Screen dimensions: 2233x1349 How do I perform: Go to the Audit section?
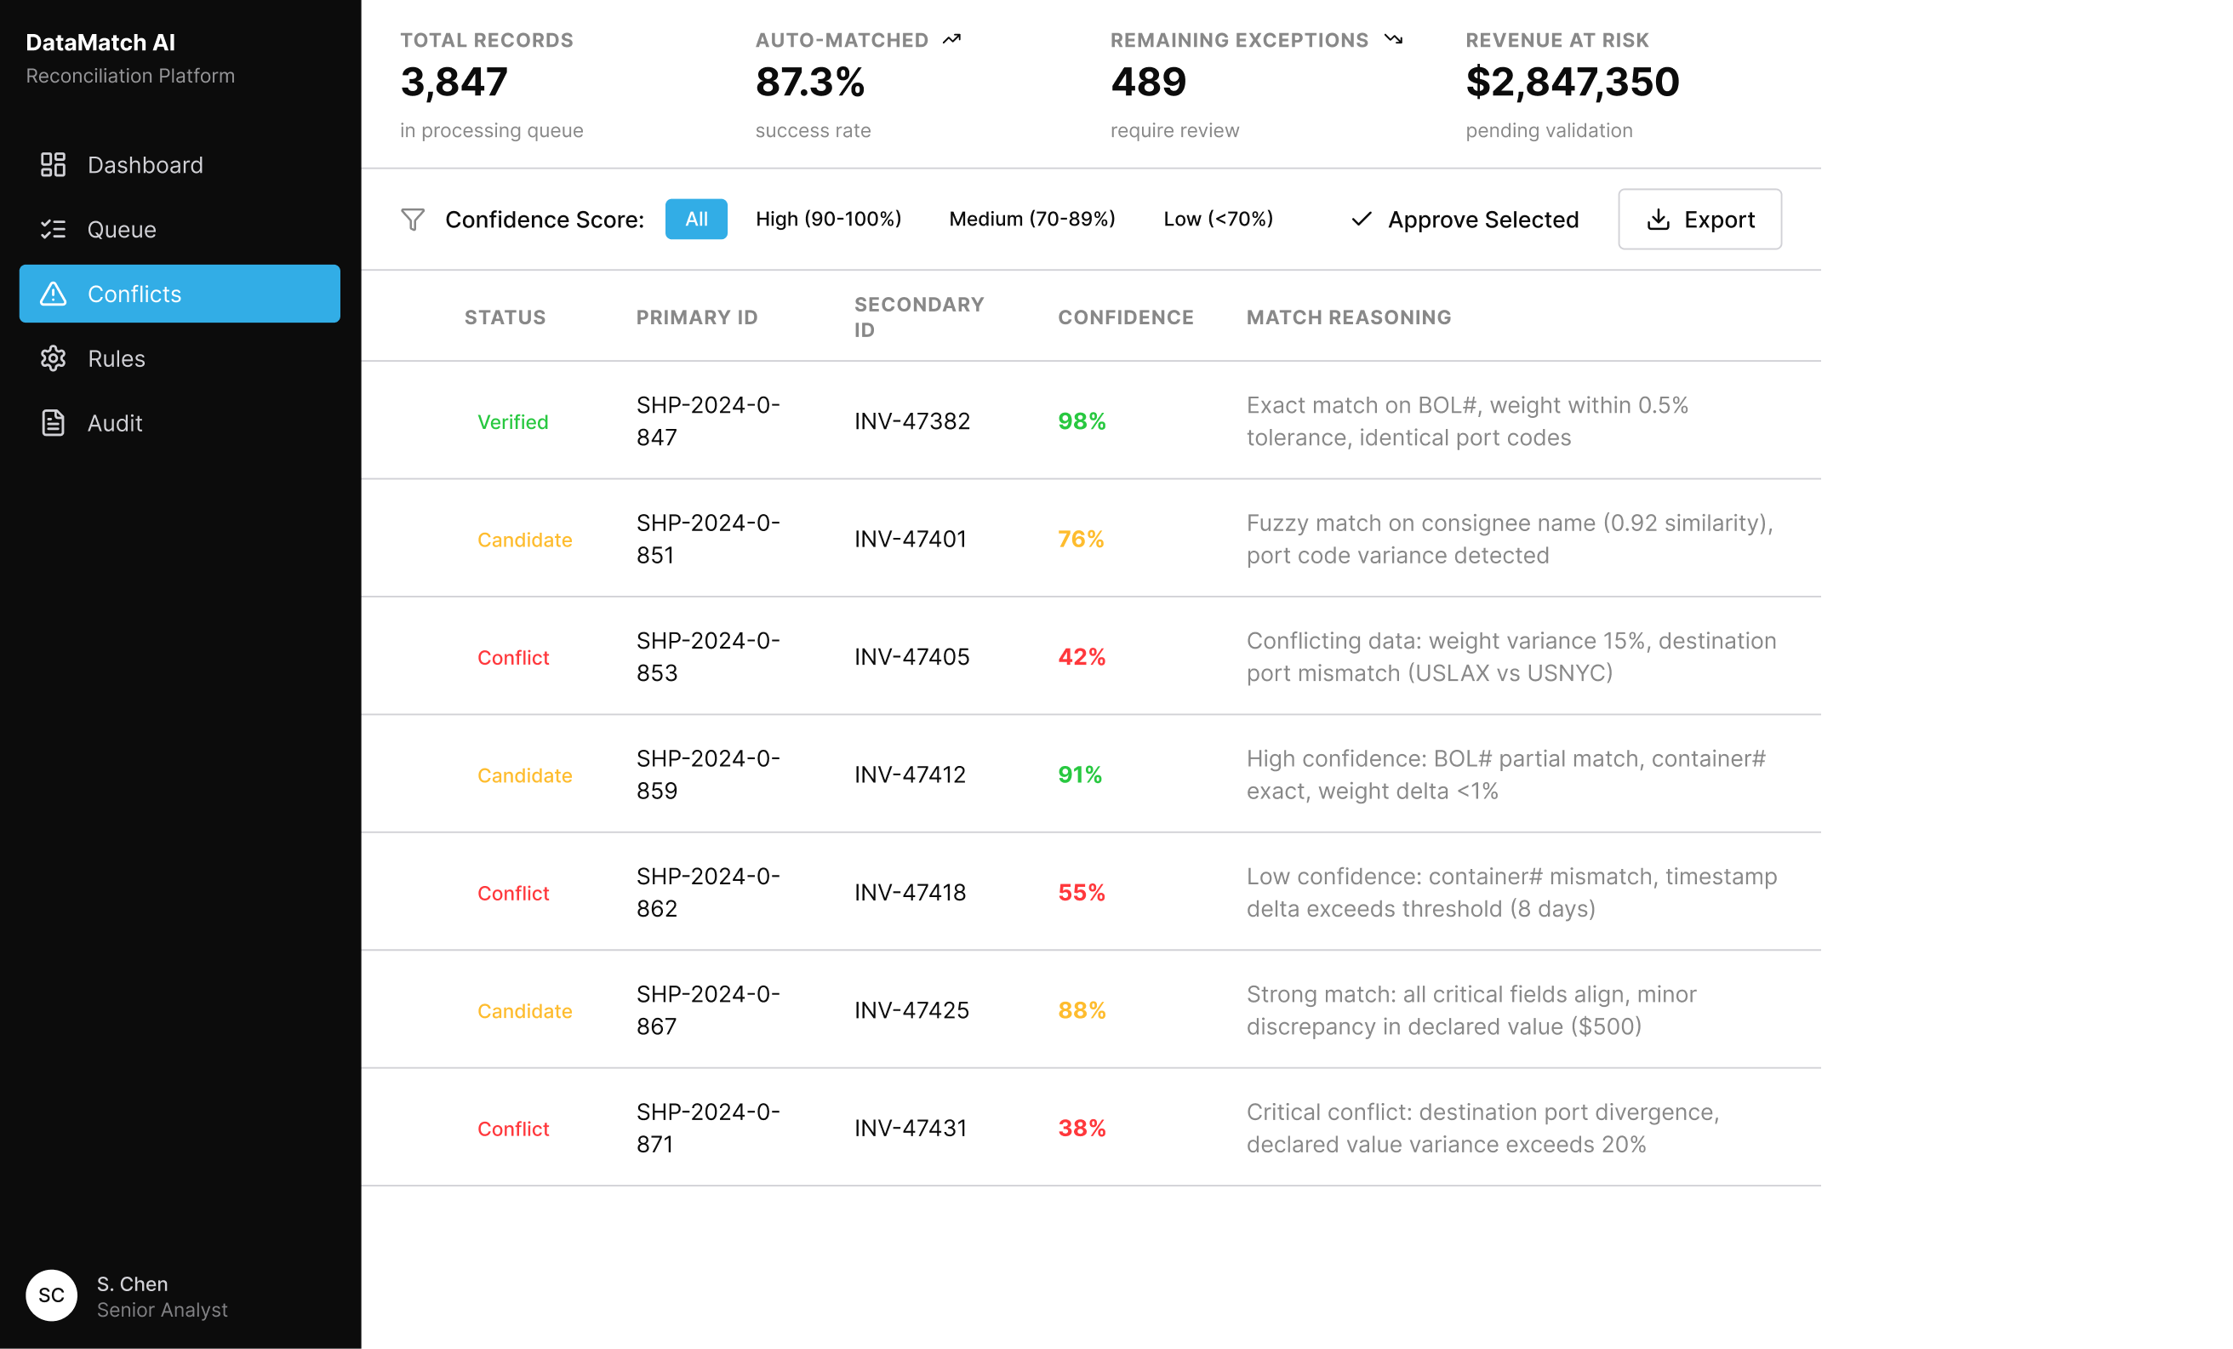point(114,422)
